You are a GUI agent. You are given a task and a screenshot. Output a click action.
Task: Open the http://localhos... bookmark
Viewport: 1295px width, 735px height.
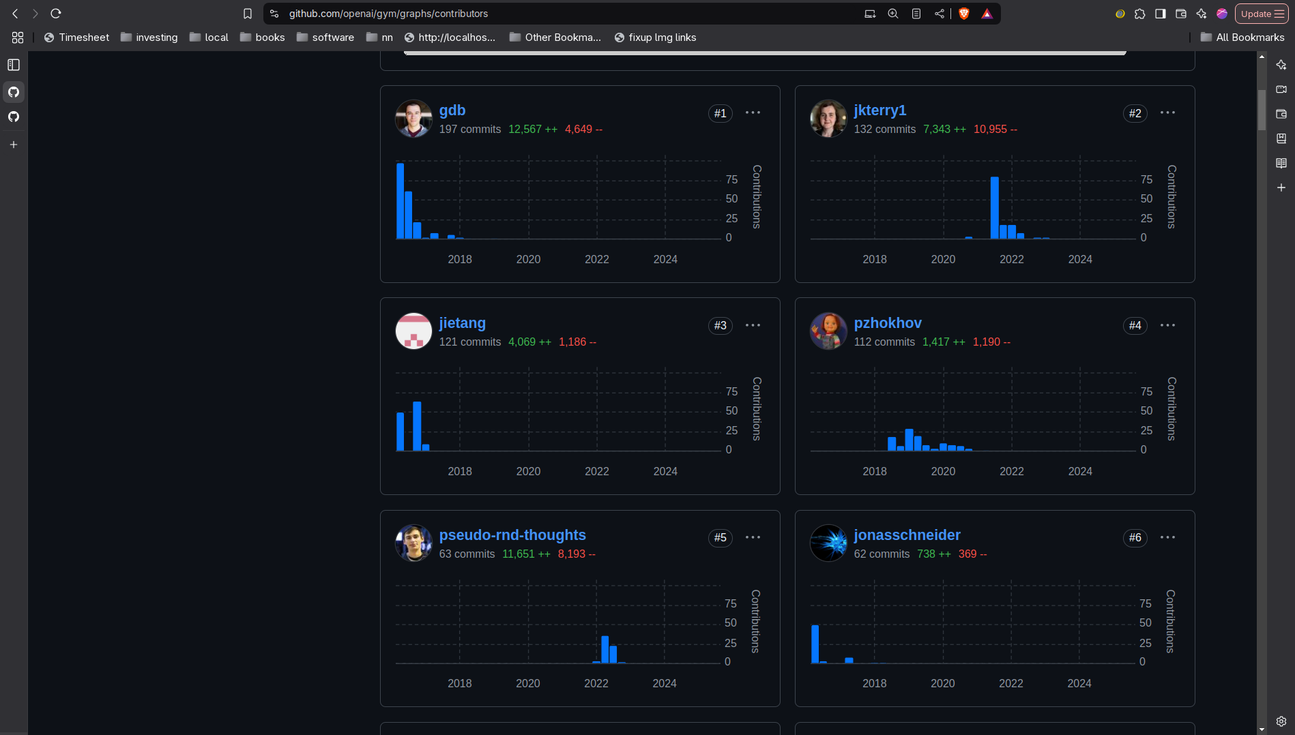(450, 37)
